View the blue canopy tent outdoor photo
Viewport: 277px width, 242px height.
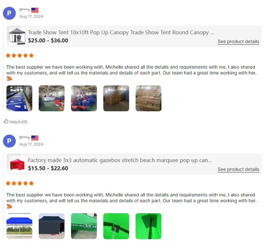click(19, 226)
